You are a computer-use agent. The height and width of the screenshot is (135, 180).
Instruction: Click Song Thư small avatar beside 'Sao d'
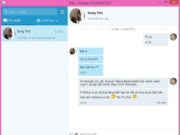pyautogui.click(x=73, y=51)
